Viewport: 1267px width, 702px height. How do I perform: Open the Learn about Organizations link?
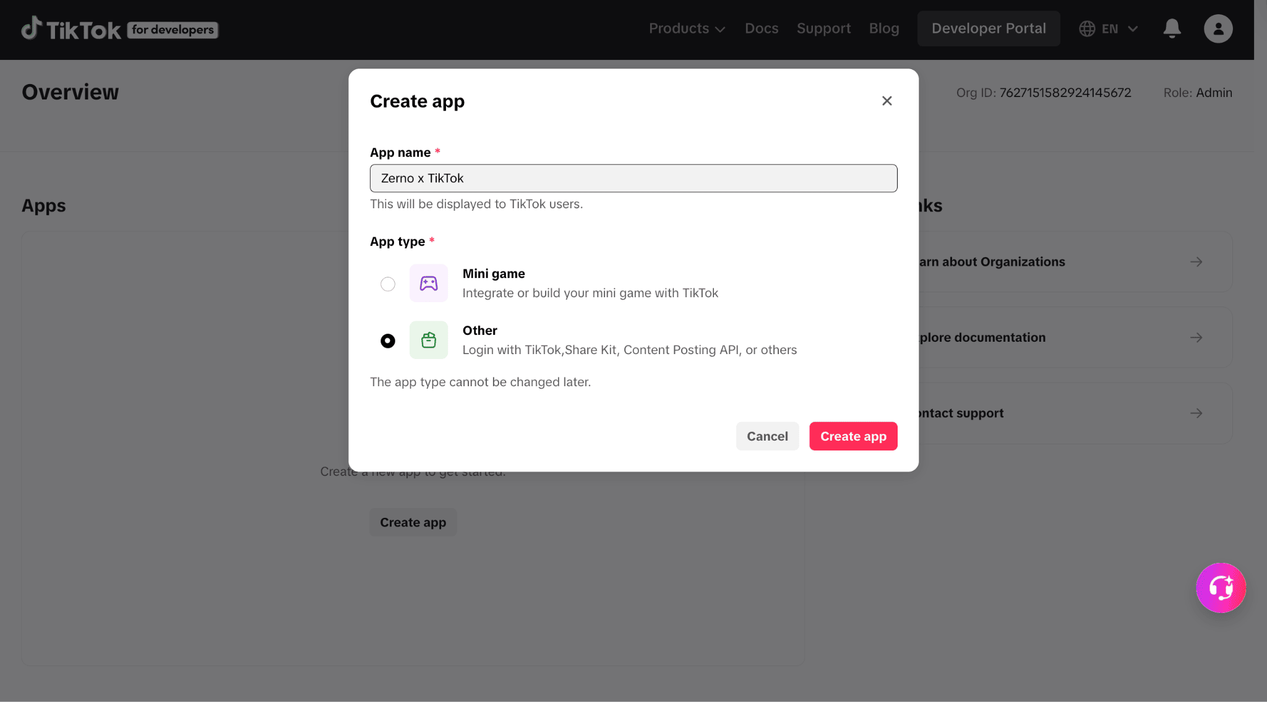pyautogui.click(x=1074, y=262)
